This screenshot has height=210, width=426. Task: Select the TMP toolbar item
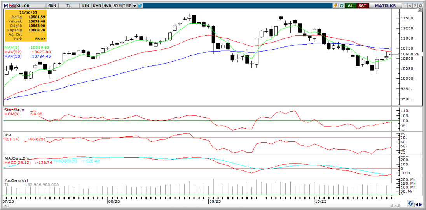point(127,6)
